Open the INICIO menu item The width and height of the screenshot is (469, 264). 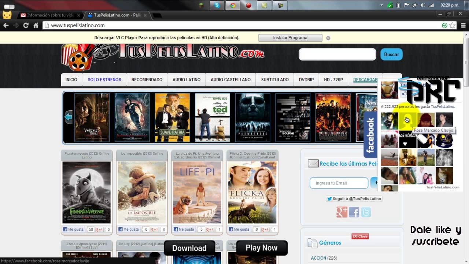click(x=71, y=80)
